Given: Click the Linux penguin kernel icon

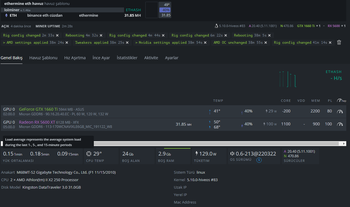Looking at the screenshot, I should tap(216, 26).
